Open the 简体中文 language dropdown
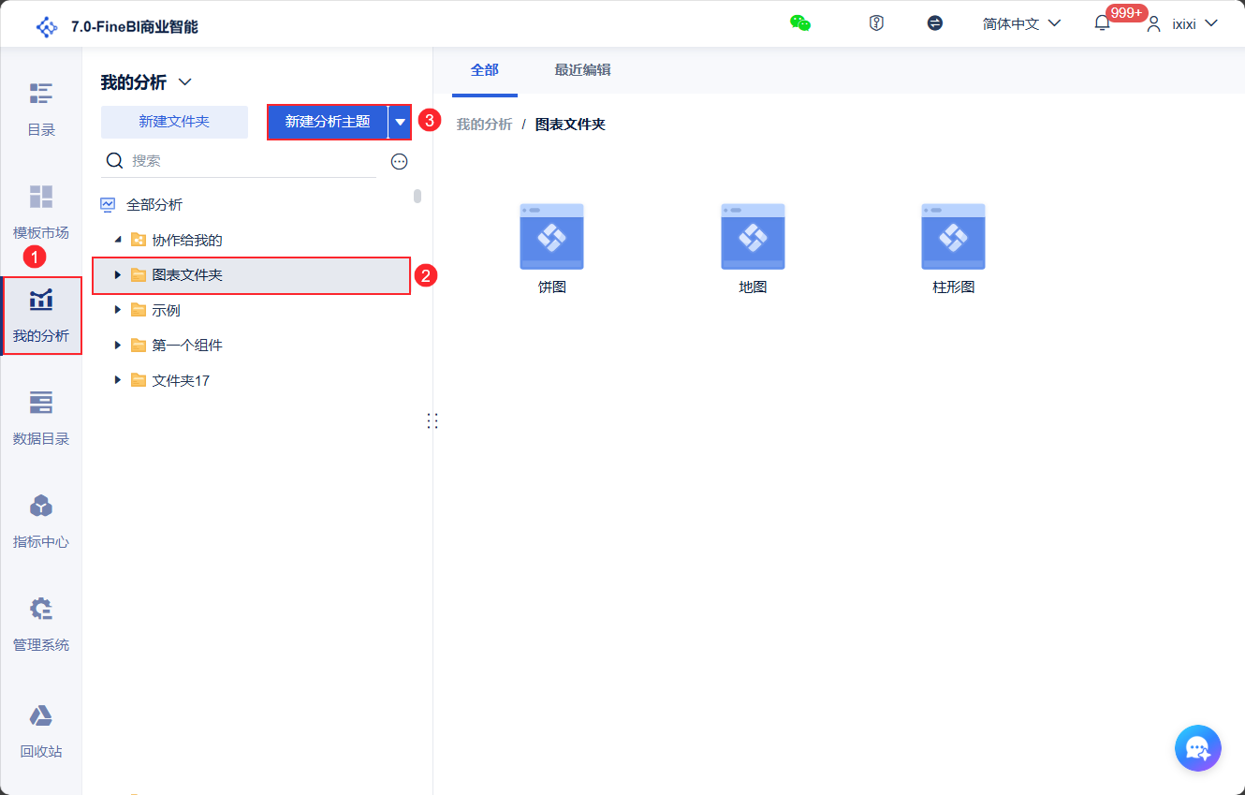Viewport: 1245px width, 795px height. pyautogui.click(x=1021, y=23)
